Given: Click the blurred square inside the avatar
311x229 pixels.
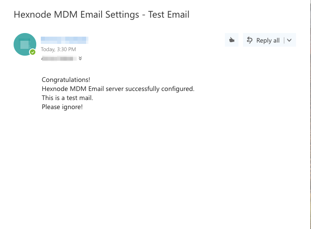Looking at the screenshot, I should 24,44.
